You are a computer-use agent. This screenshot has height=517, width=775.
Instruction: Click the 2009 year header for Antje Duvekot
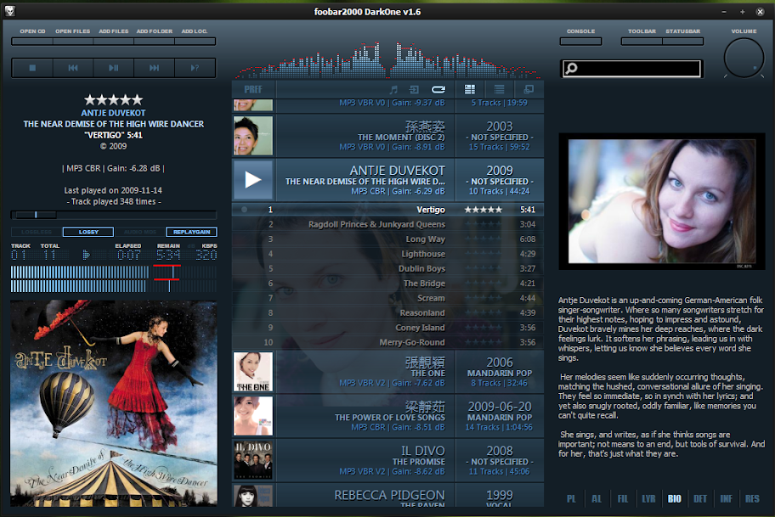click(x=500, y=171)
